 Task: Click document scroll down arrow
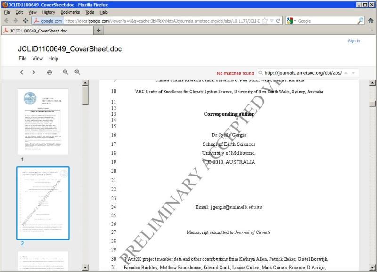[x=372, y=267]
